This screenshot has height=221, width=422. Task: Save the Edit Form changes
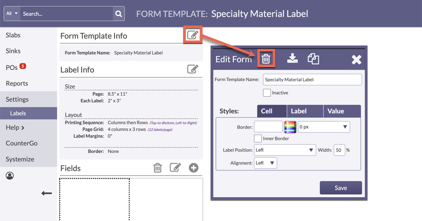tap(340, 188)
